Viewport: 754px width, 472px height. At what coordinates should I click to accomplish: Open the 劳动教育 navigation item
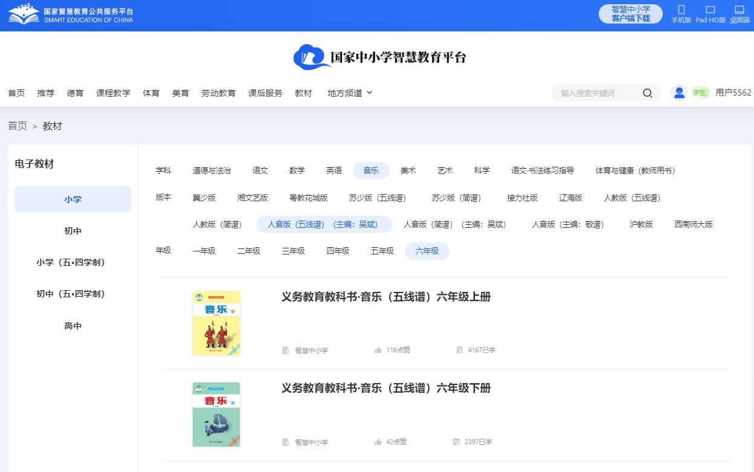point(219,93)
